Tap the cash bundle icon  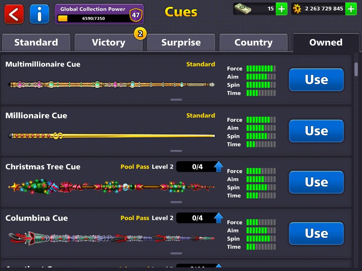[243, 9]
